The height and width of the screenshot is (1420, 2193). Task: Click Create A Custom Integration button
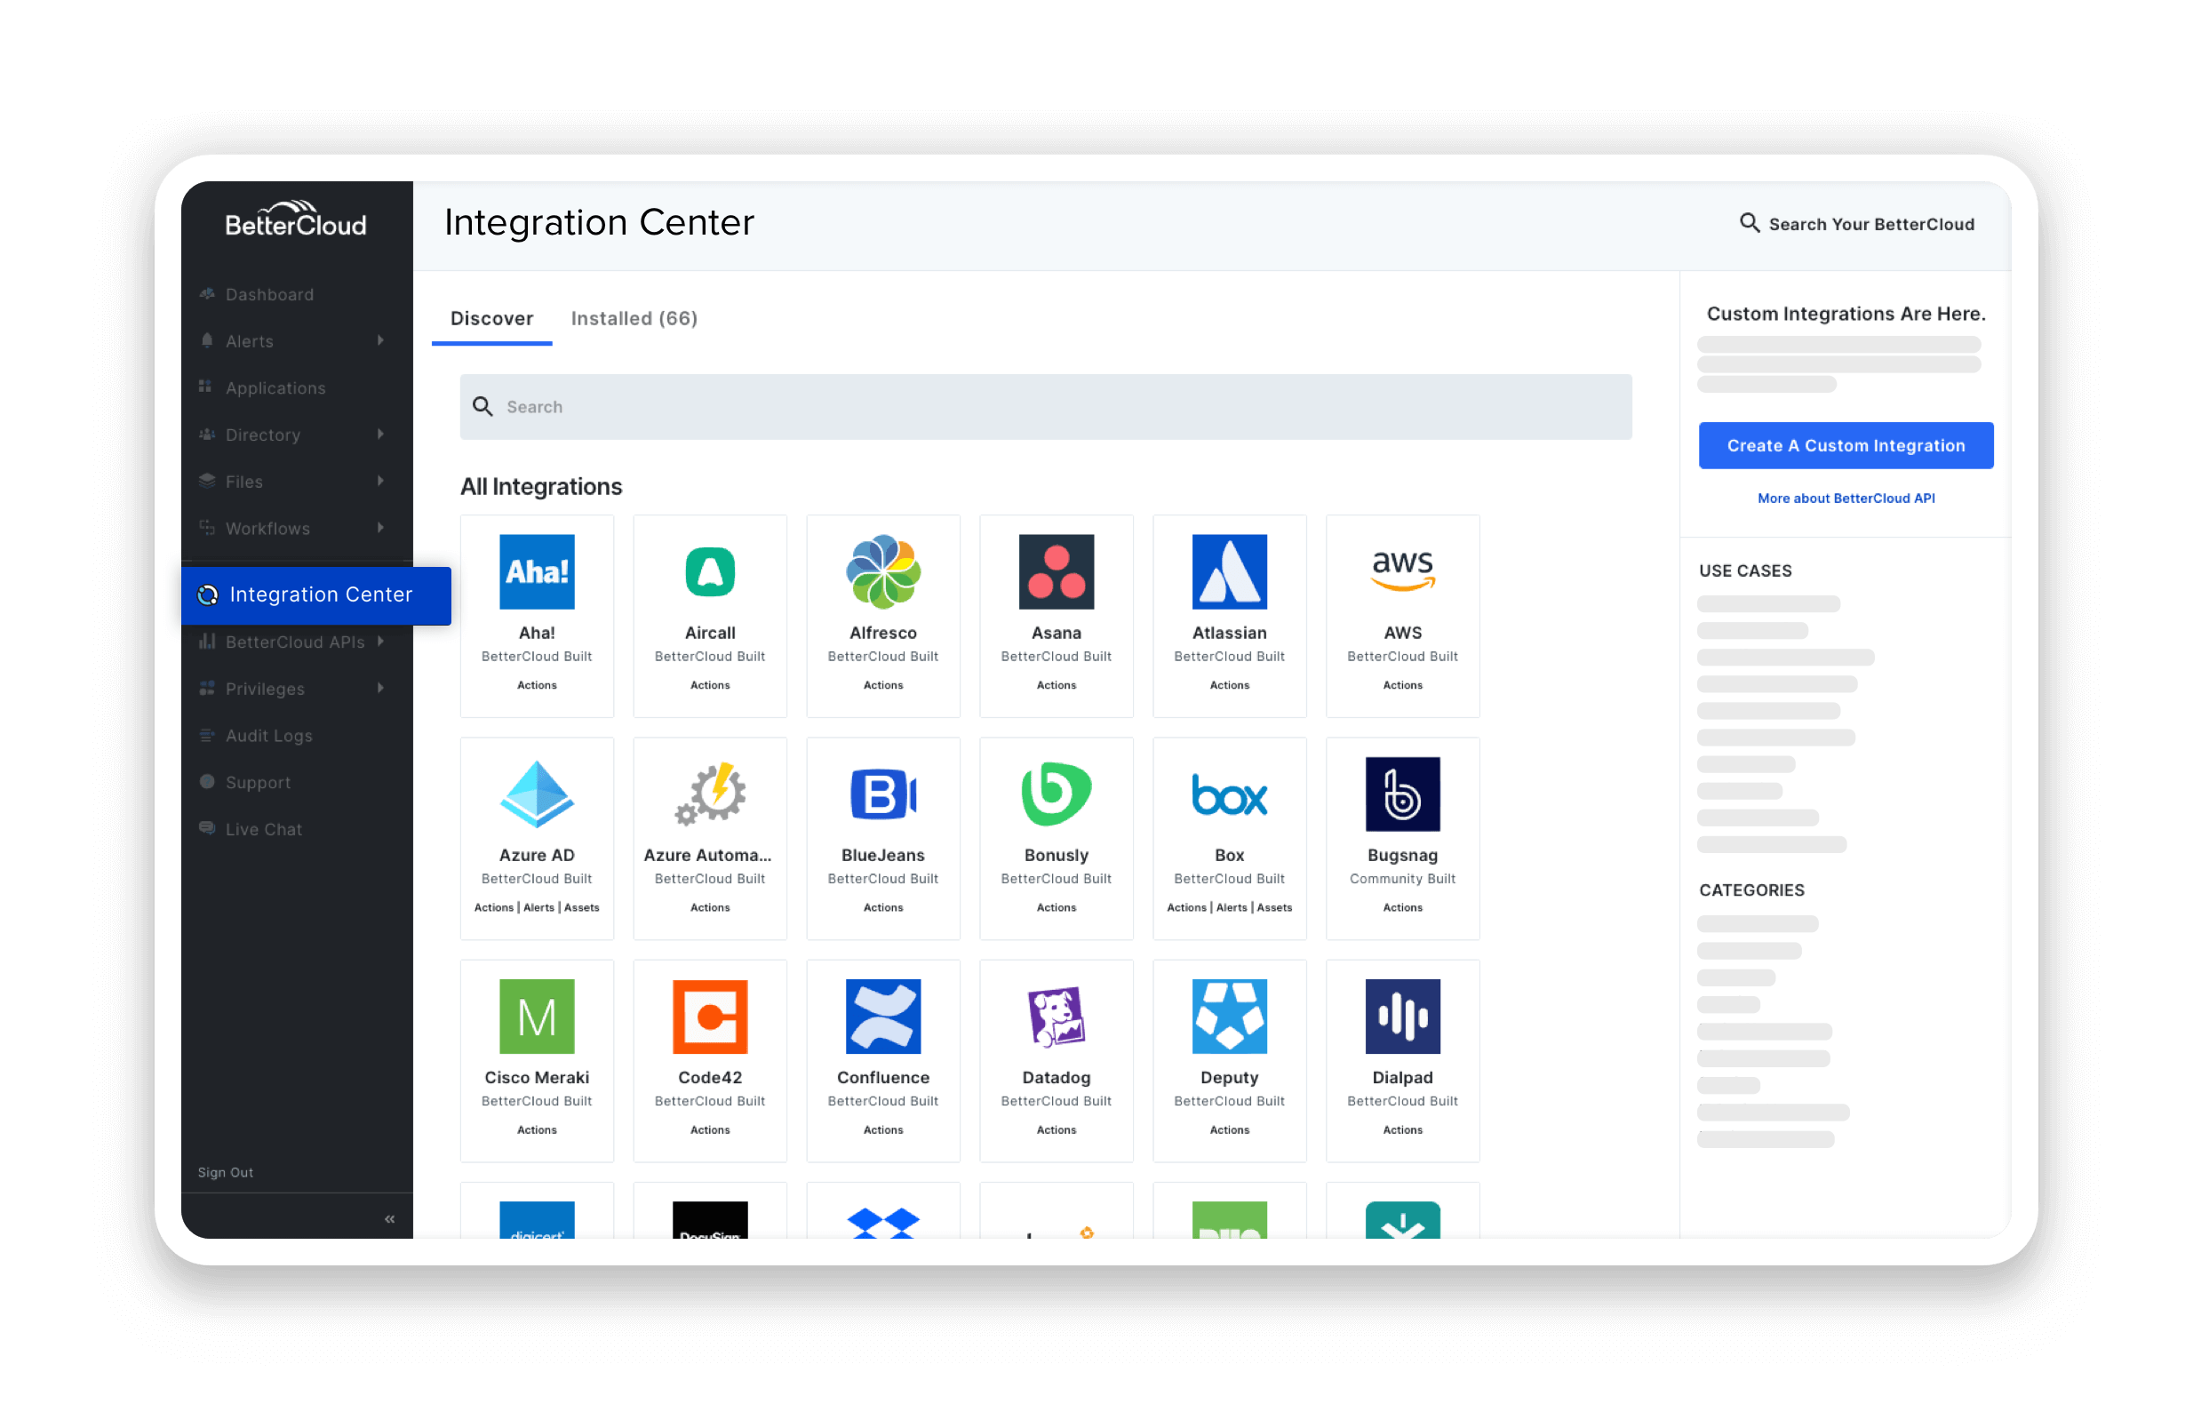point(1845,445)
